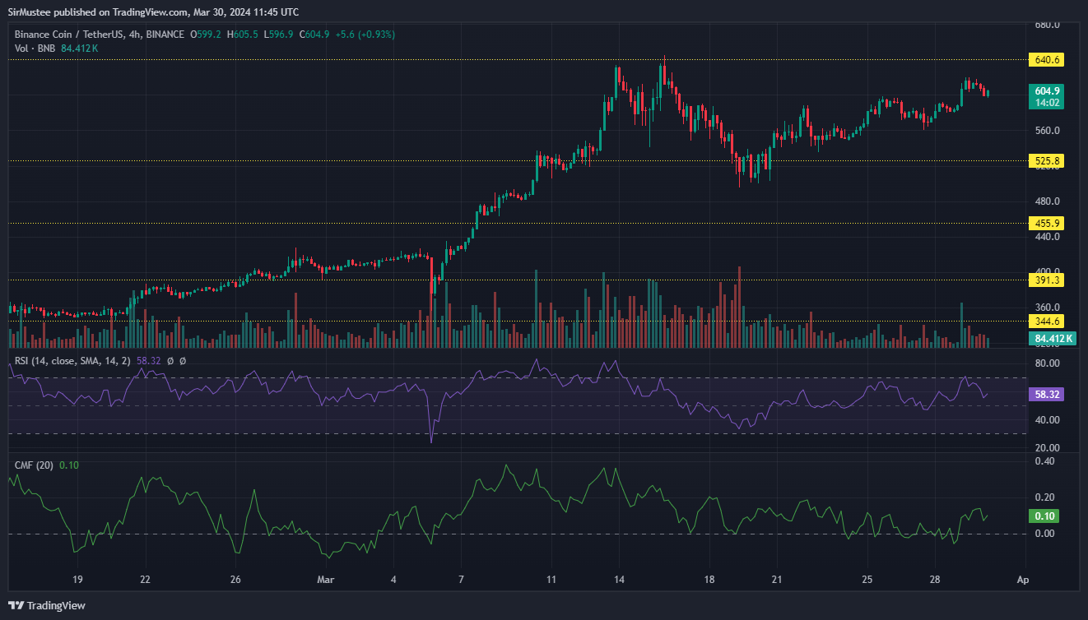The width and height of the screenshot is (1088, 620).
Task: Open the CMF (20) indicator legend
Action: pyautogui.click(x=34, y=465)
